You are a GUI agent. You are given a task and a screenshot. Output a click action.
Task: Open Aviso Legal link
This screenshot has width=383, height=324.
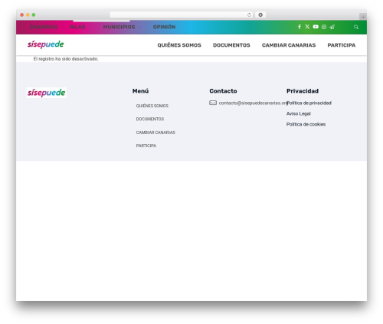click(x=299, y=113)
